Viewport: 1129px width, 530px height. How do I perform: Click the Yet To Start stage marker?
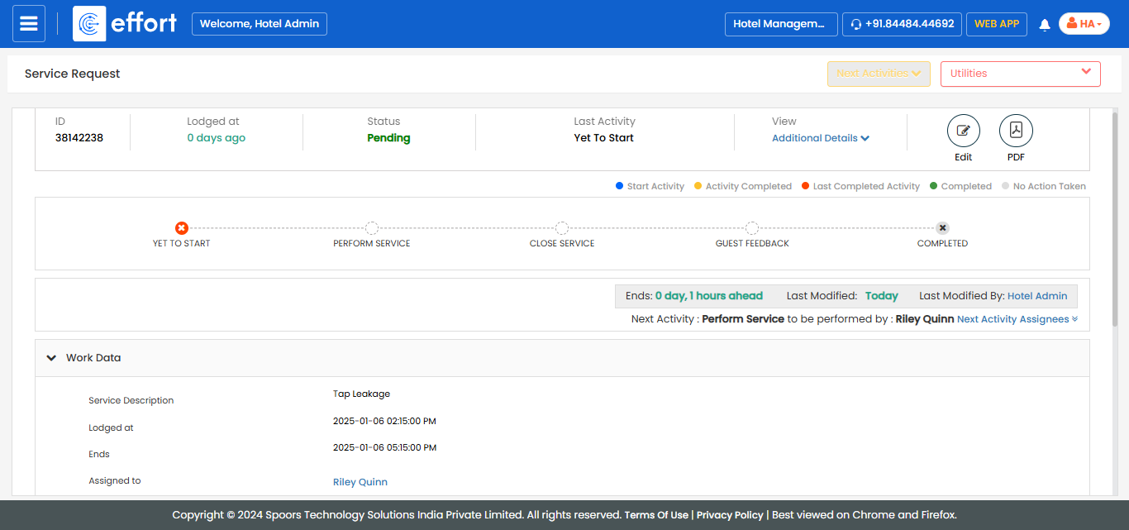[182, 228]
